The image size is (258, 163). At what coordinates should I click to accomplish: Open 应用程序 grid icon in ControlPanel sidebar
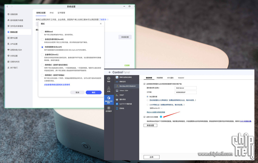[x=109, y=108]
